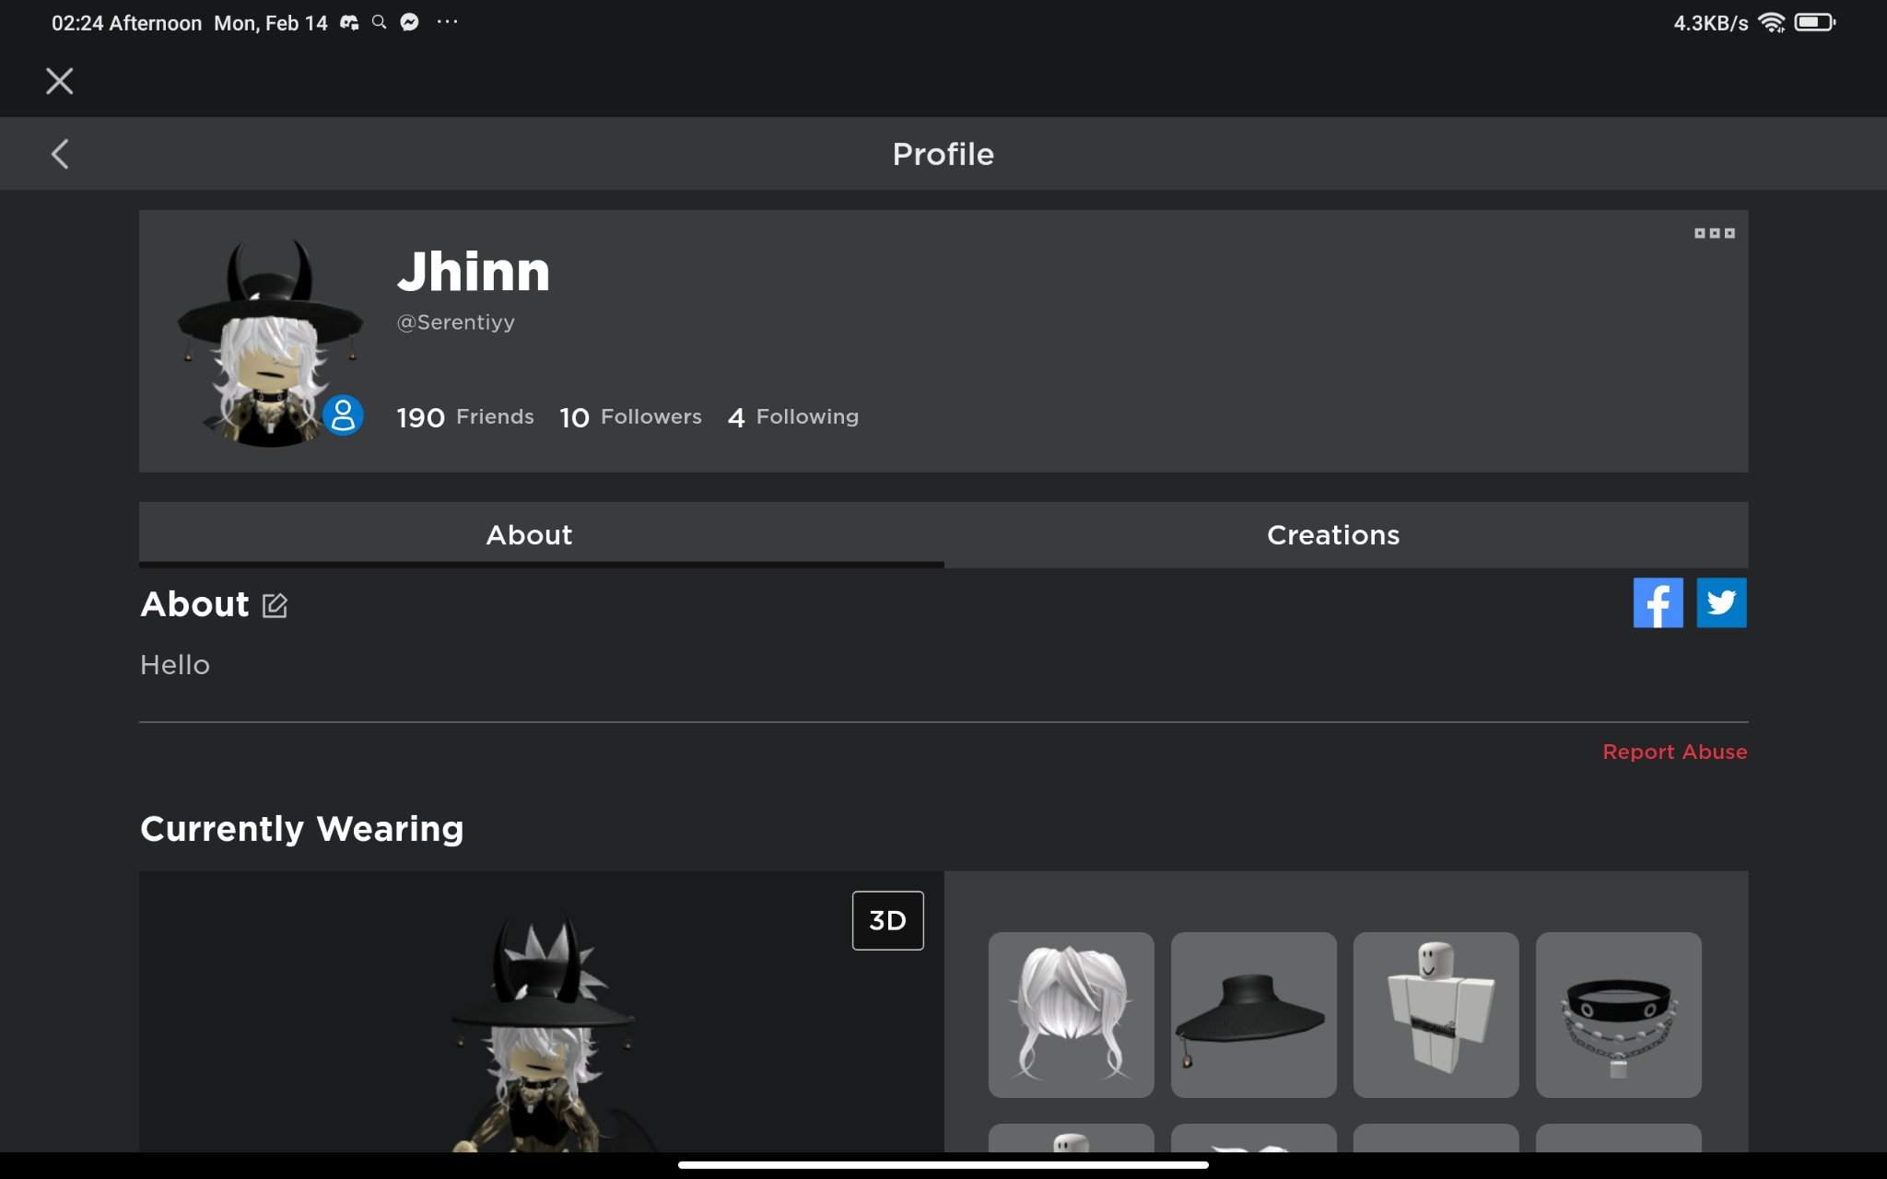1887x1179 pixels.
Task: Tap the Hello about text
Action: coord(175,665)
